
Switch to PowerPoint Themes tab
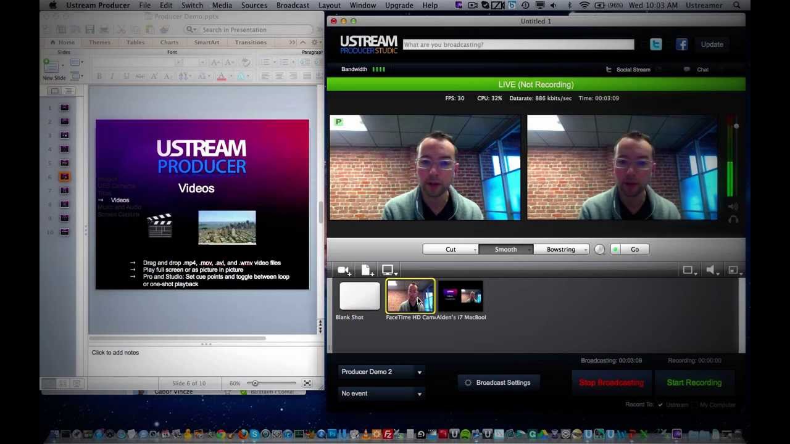[99, 43]
